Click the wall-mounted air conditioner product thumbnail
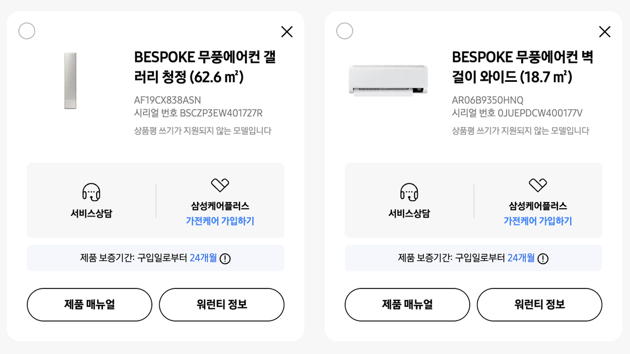 tap(388, 81)
